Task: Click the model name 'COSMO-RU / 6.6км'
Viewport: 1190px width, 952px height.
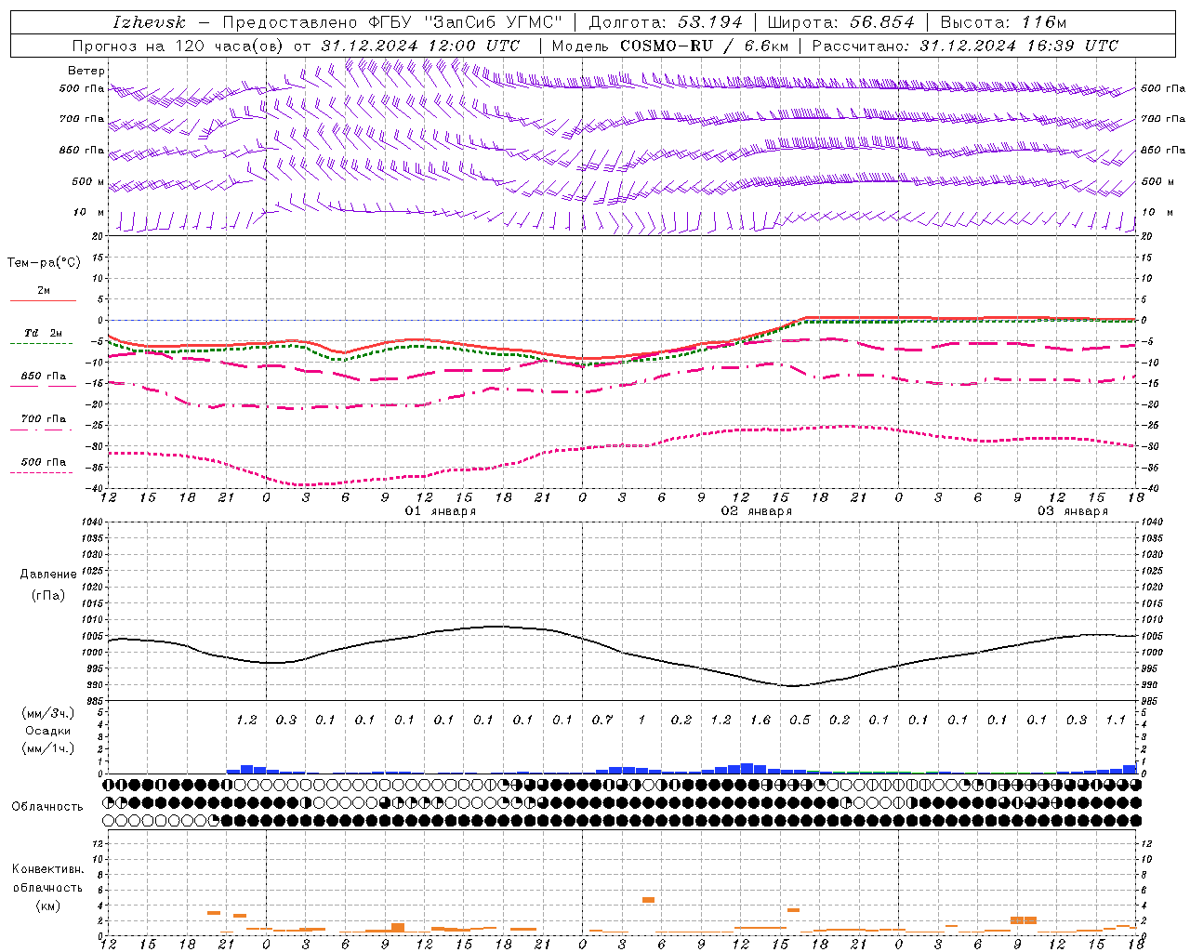Action: pos(704,46)
